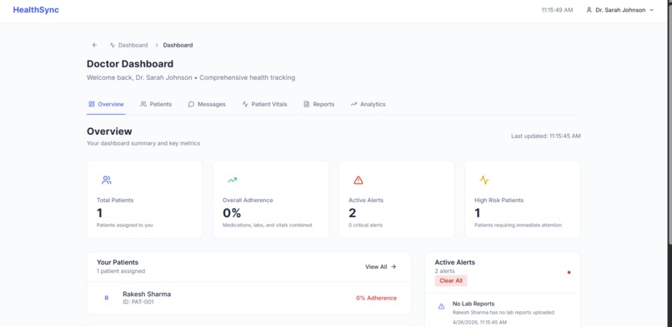
Task: Open the Messages tab
Action: 207,104
